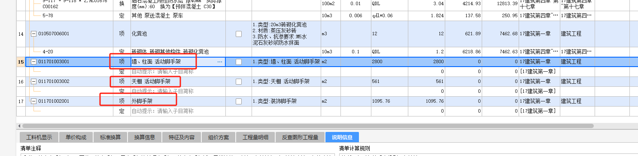Screen dimensions: 638x156
Task: Click the sub-item name prompt under row 16
Action: [178, 91]
